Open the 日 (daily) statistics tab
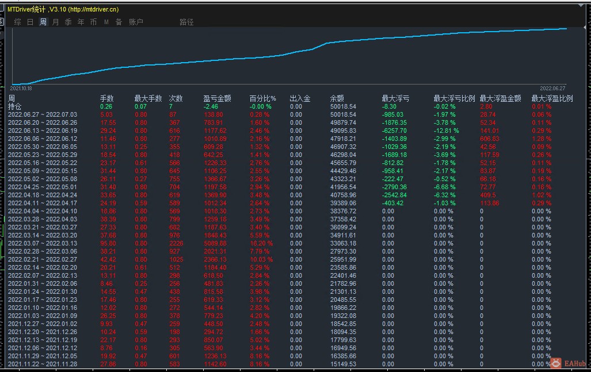 [30, 22]
